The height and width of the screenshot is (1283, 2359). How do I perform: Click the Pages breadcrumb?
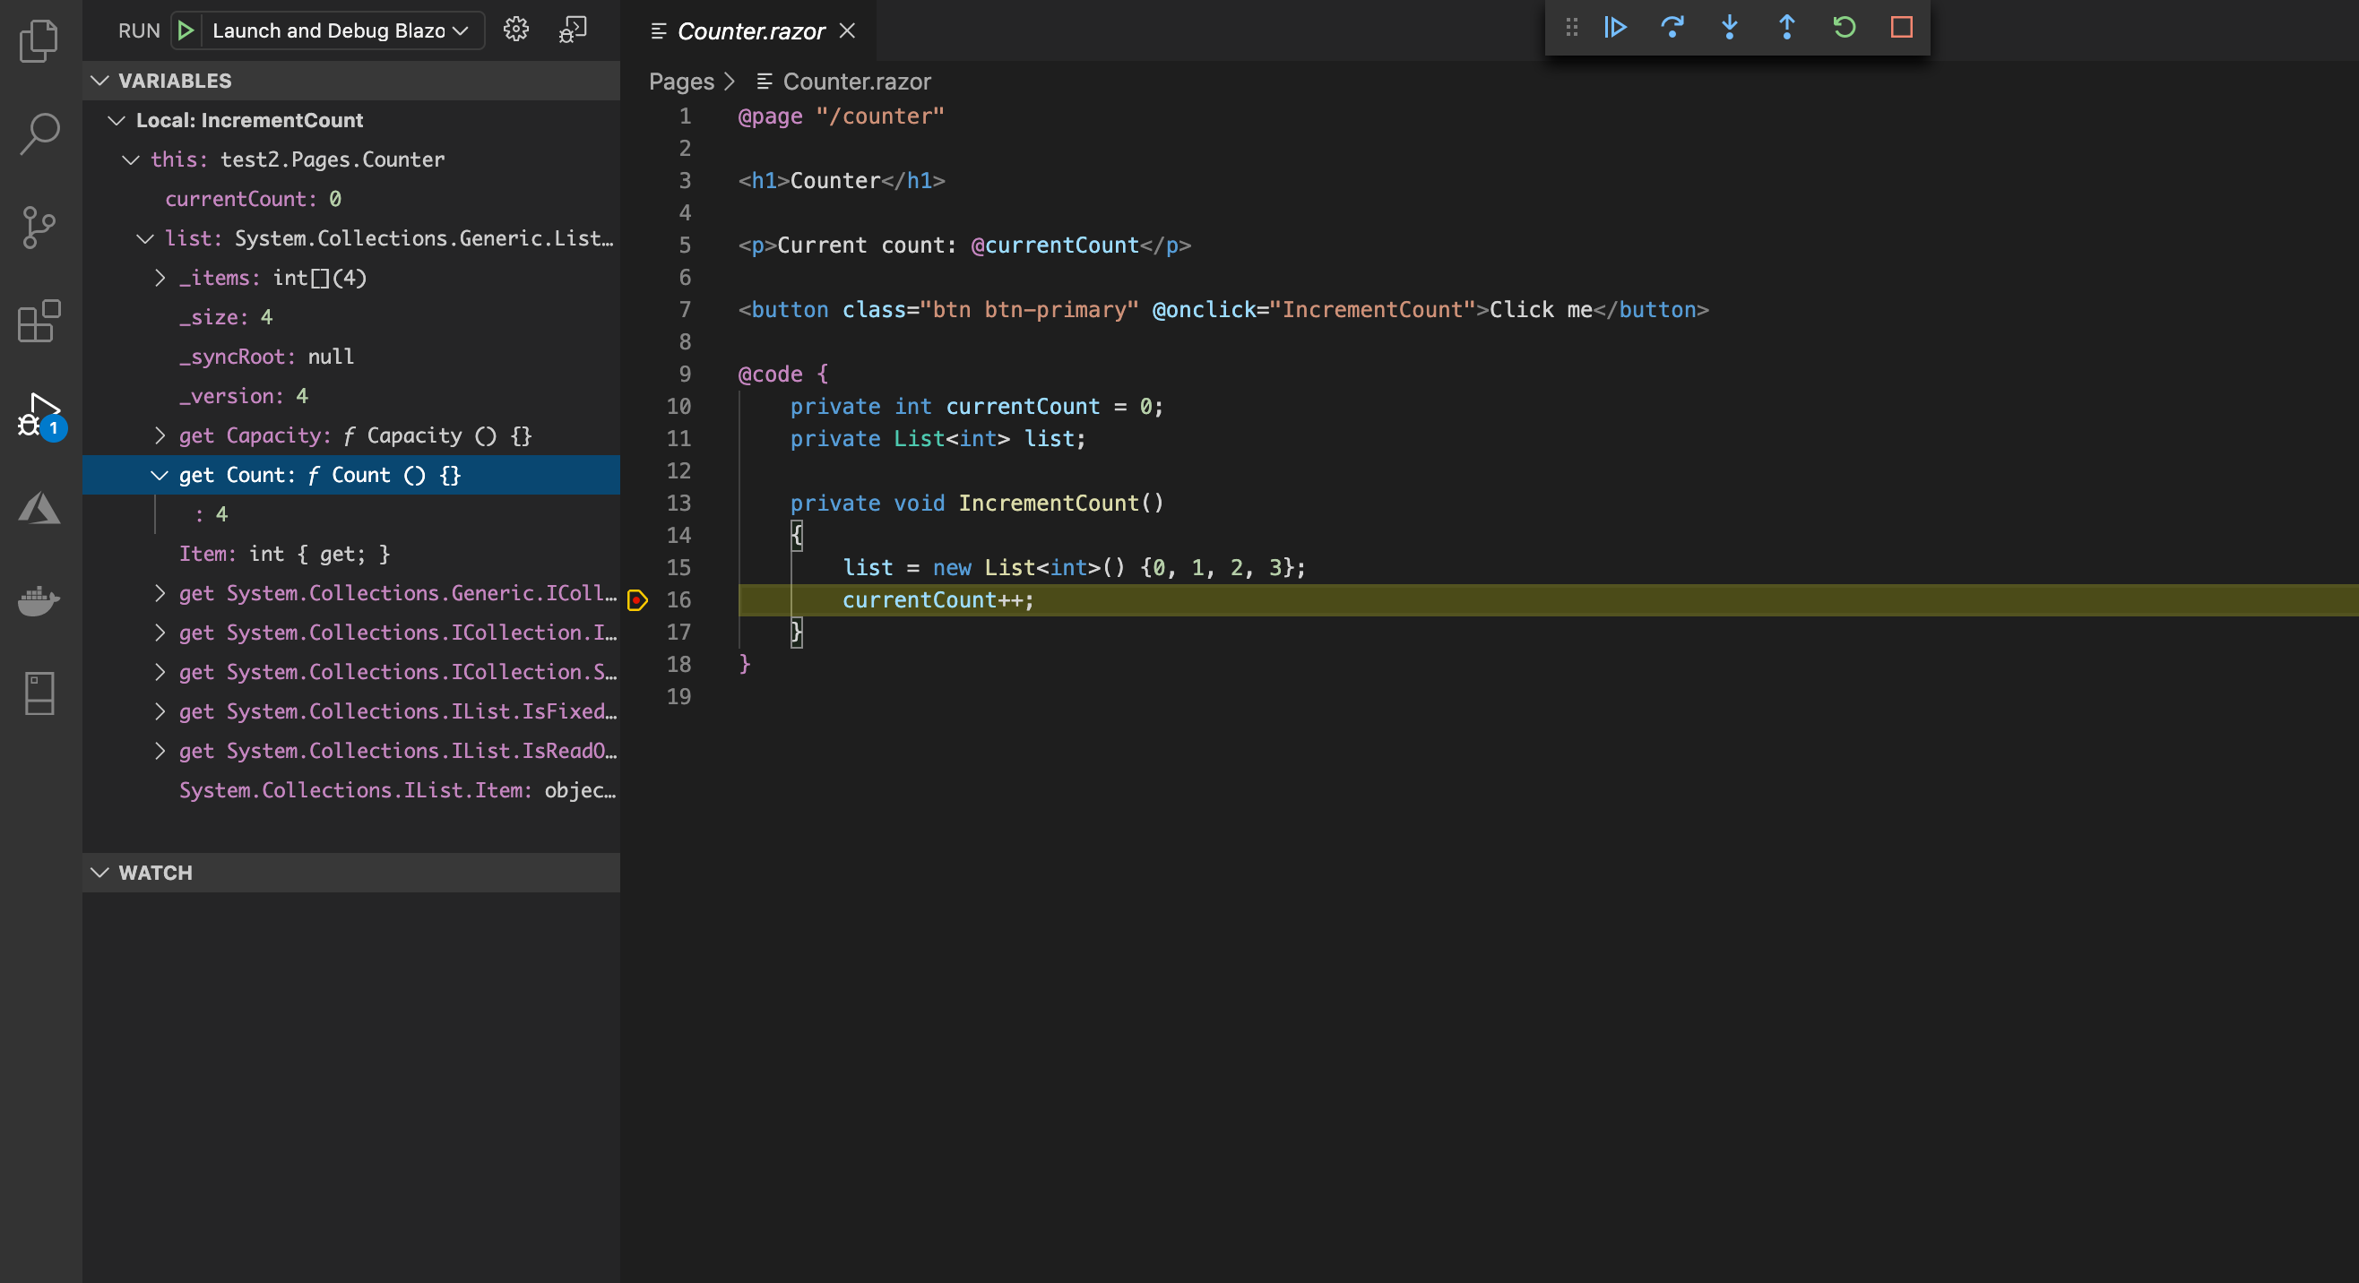tap(681, 82)
